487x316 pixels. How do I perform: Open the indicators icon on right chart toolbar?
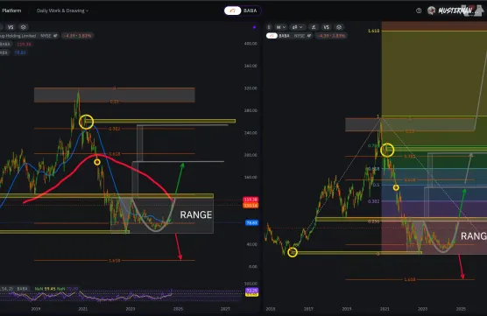(x=314, y=27)
